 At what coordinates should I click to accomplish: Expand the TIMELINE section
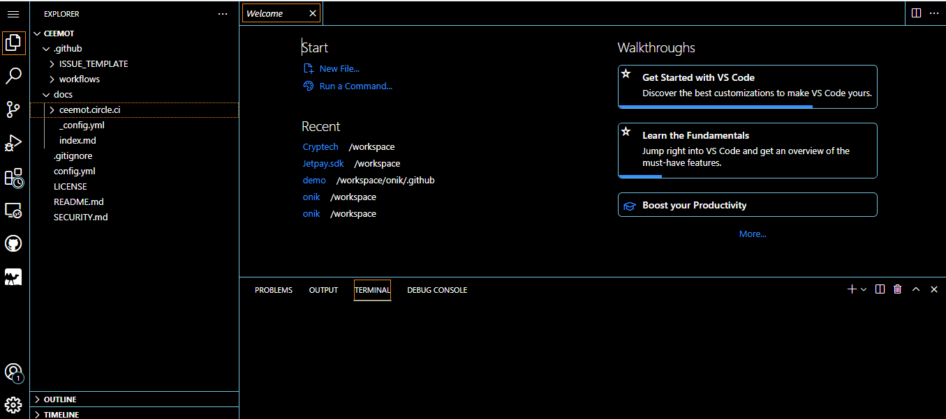click(134, 413)
